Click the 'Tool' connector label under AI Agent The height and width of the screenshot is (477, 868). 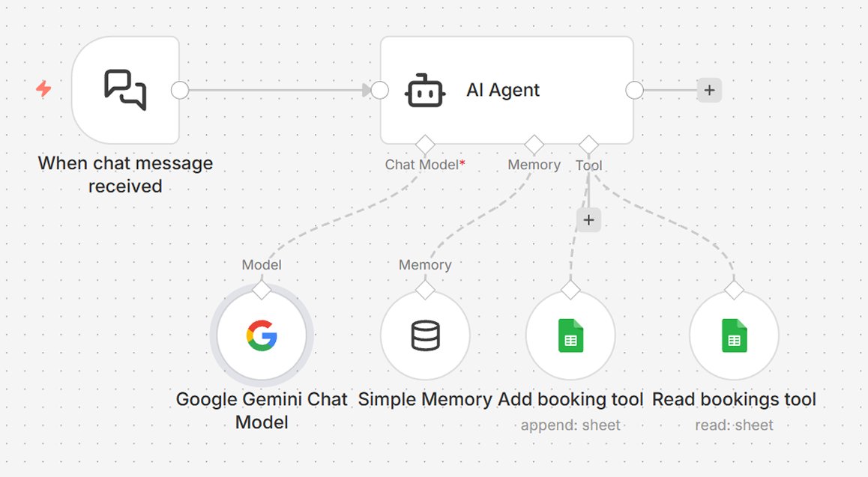pyautogui.click(x=588, y=165)
